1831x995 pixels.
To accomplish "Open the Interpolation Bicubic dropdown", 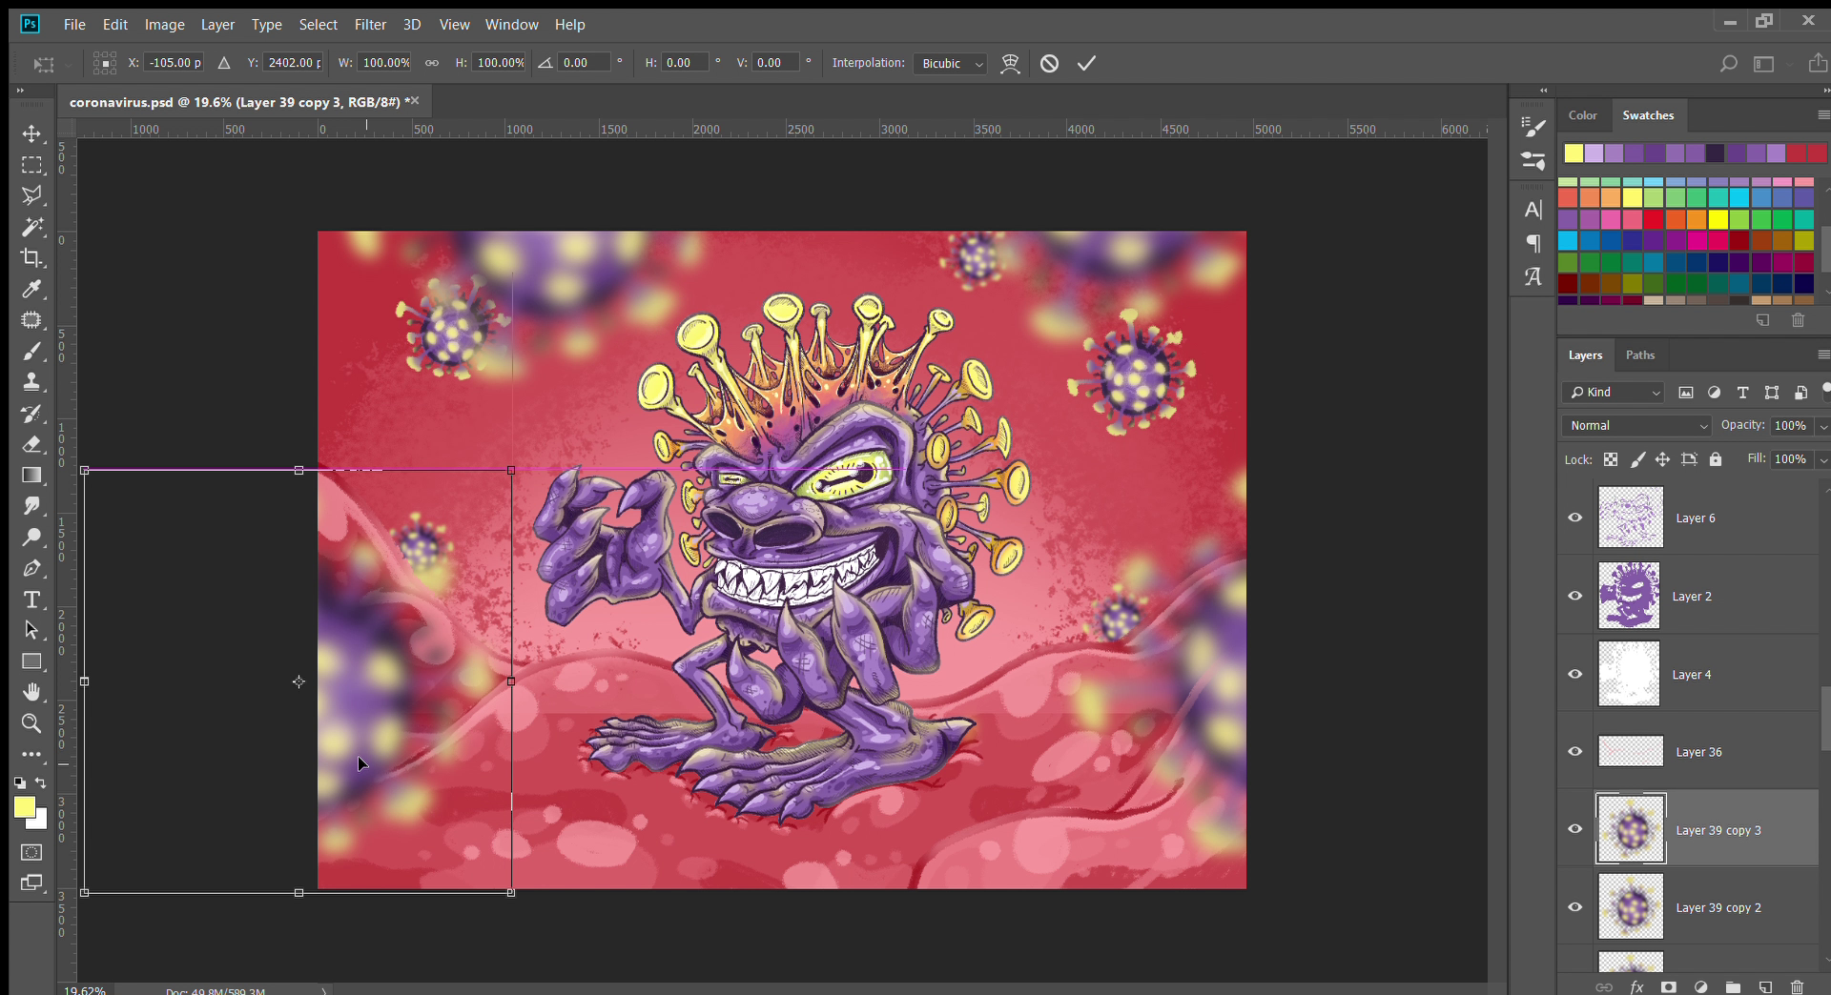I will pyautogui.click(x=950, y=64).
